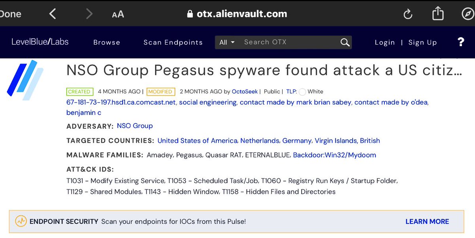475x238 pixels.
Task: Click the Sign Up link
Action: coord(423,42)
